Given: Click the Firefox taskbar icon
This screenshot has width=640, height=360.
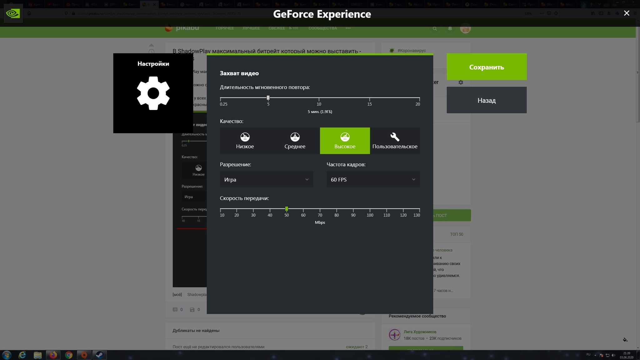Looking at the screenshot, I should [53, 355].
